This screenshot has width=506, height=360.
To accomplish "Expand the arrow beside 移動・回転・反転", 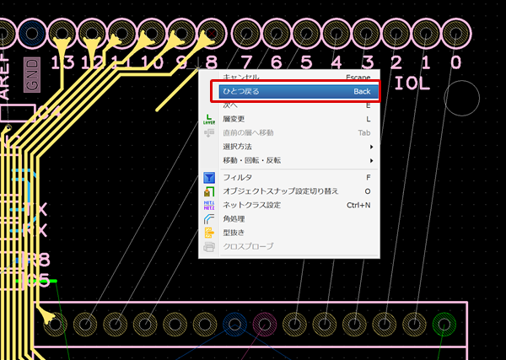I will (x=371, y=161).
